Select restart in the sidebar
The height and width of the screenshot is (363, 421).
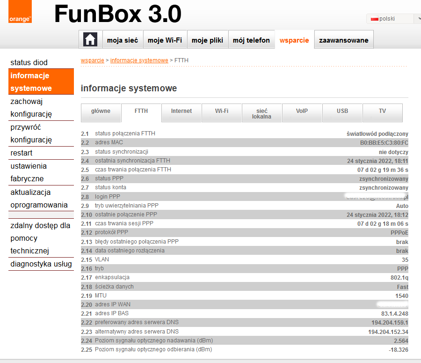tap(22, 153)
